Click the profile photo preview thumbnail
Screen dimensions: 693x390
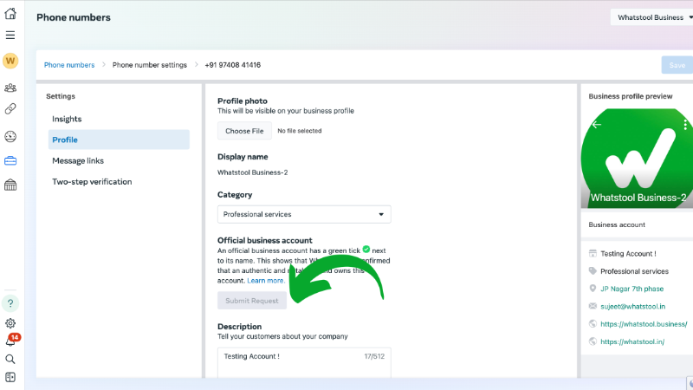tap(637, 159)
